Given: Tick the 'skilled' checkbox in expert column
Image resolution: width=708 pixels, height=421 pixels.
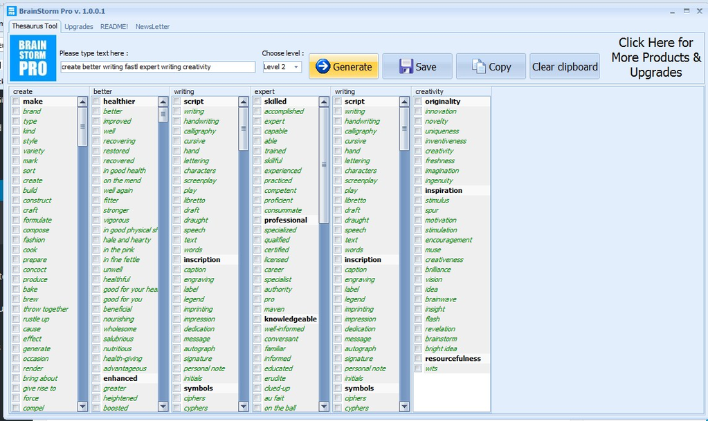Looking at the screenshot, I should [257, 101].
